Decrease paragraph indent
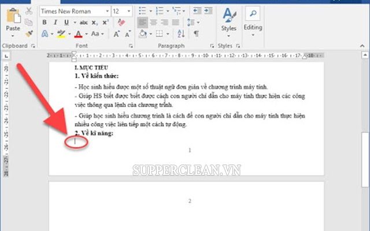The image size is (370, 231). 197,10
